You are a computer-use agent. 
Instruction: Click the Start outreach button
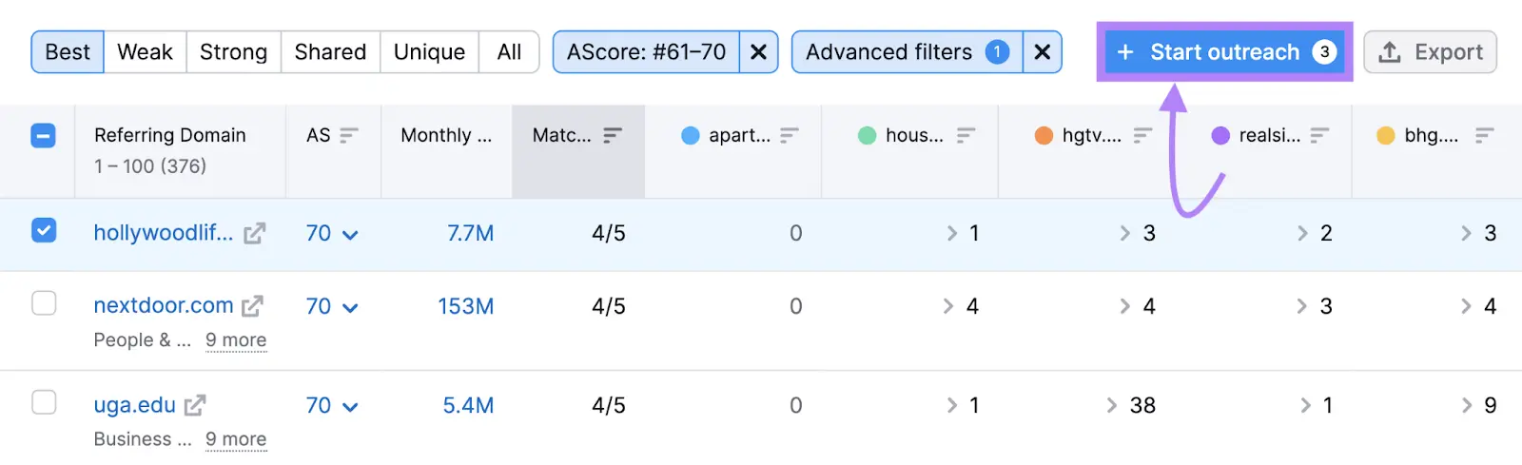pos(1225,52)
